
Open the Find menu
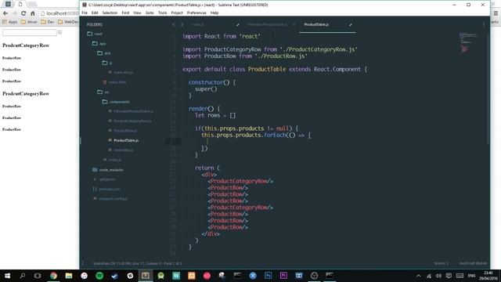pyautogui.click(x=125, y=13)
